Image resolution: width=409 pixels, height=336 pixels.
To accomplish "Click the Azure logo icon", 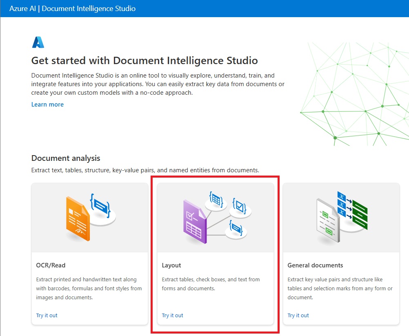I will [38, 42].
